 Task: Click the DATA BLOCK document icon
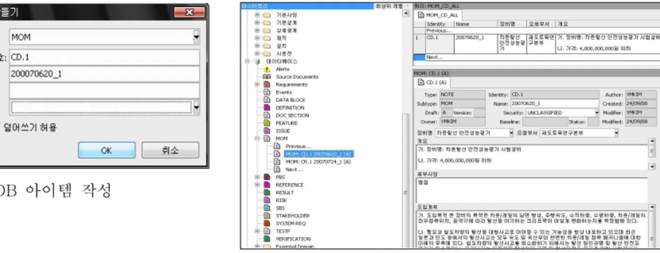(267, 100)
